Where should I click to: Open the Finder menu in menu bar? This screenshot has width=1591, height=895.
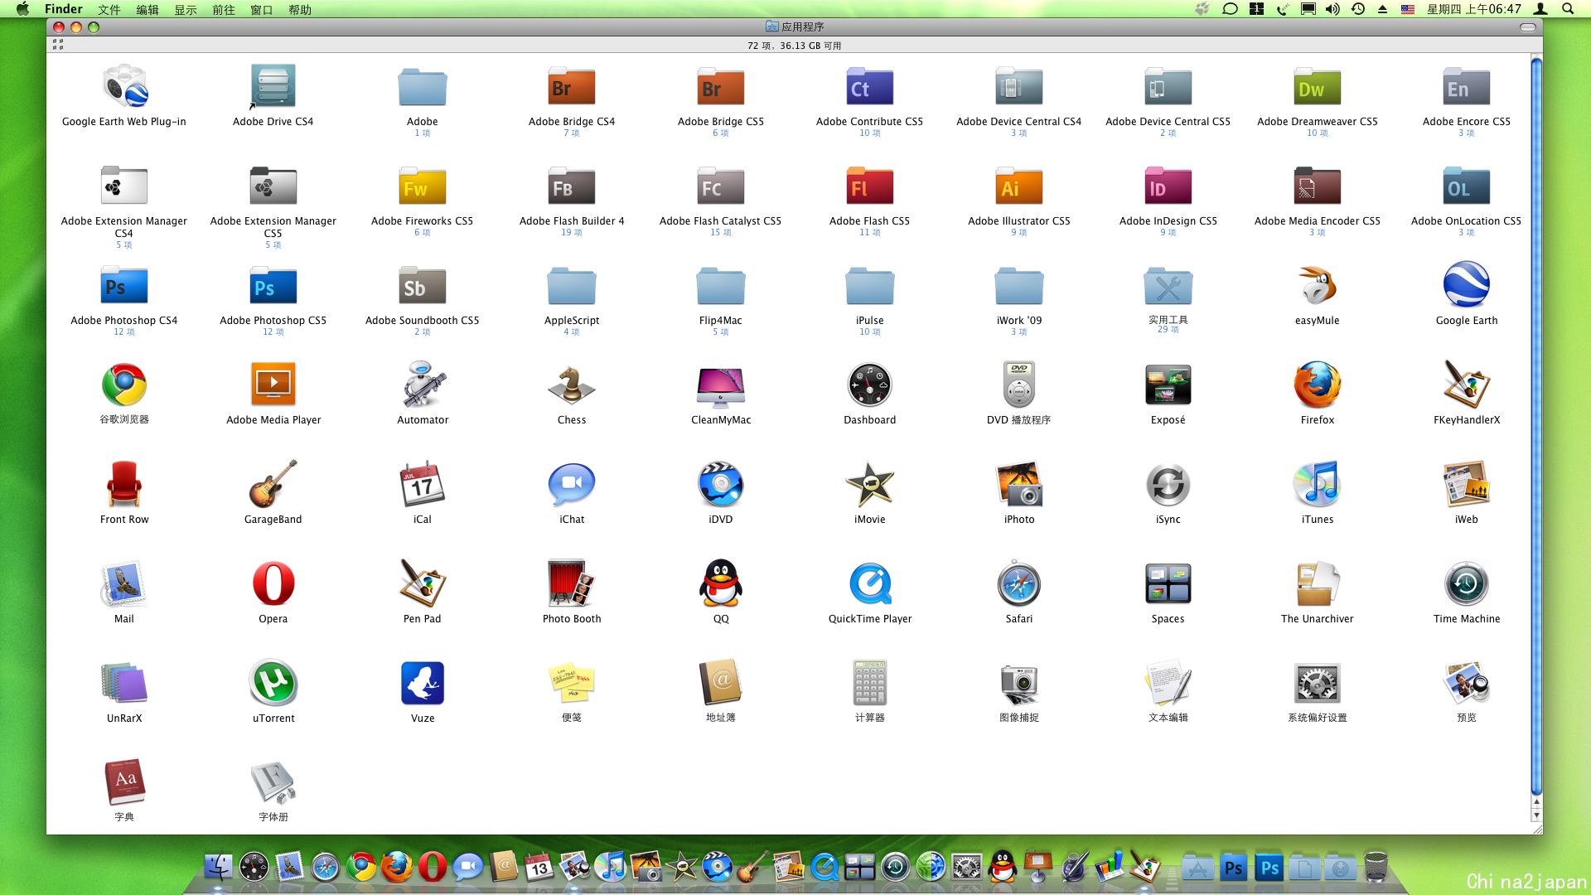64,9
